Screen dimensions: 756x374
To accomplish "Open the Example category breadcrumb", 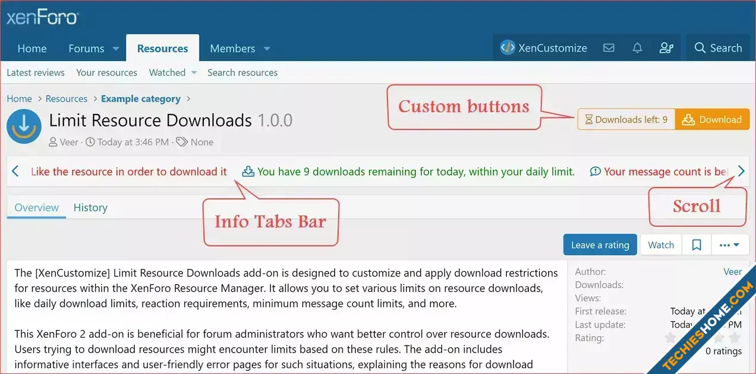I will click(x=141, y=99).
